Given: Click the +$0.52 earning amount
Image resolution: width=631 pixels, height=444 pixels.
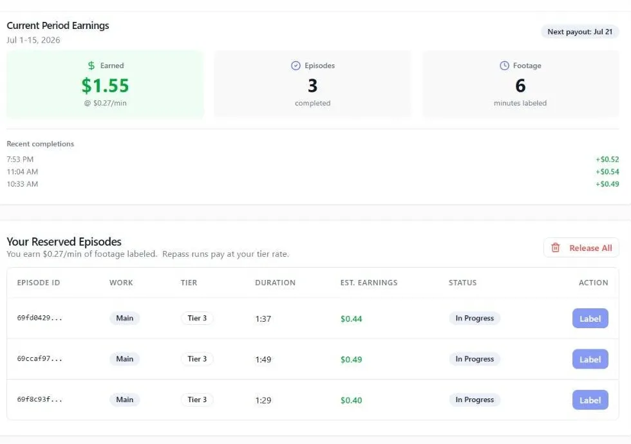Looking at the screenshot, I should 607,160.
